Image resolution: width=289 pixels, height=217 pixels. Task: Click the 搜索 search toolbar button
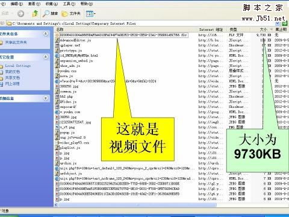click(50, 14)
